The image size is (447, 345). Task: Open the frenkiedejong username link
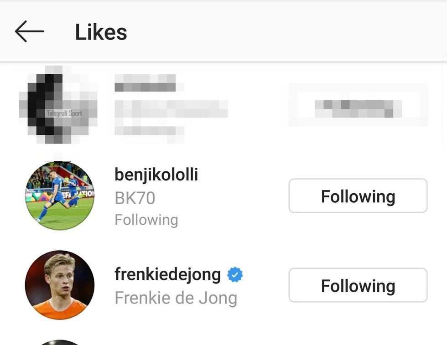pos(167,274)
